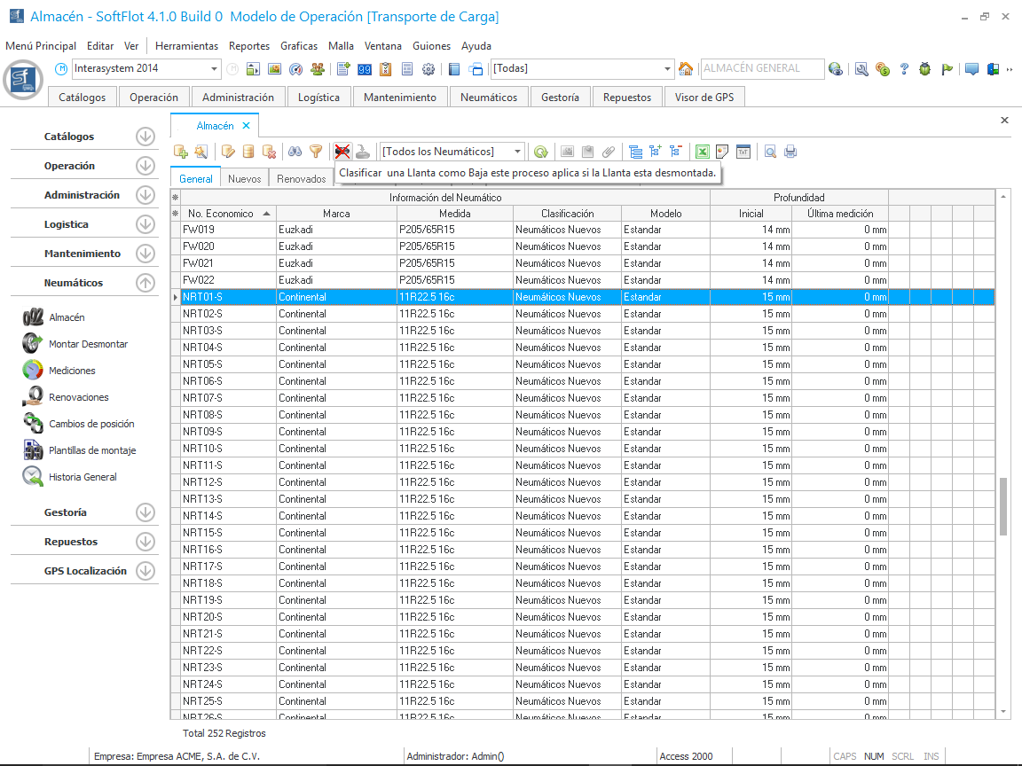Open the Interasystem 2014 dropdown
This screenshot has height=766, width=1022.
click(x=215, y=69)
